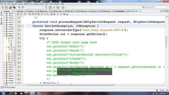Open the Profile Main Project dropdown arrow
This screenshot has height=95, width=169.
(x=65, y=7)
